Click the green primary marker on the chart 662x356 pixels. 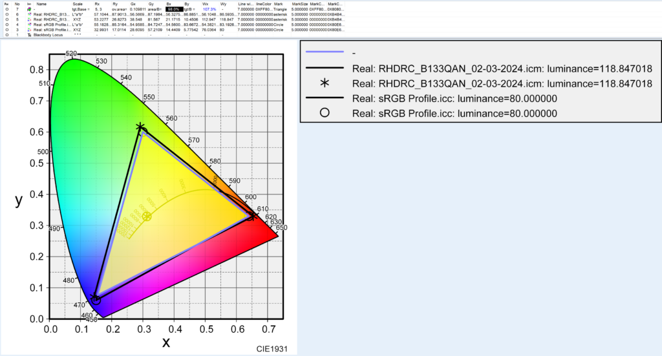pyautogui.click(x=140, y=127)
